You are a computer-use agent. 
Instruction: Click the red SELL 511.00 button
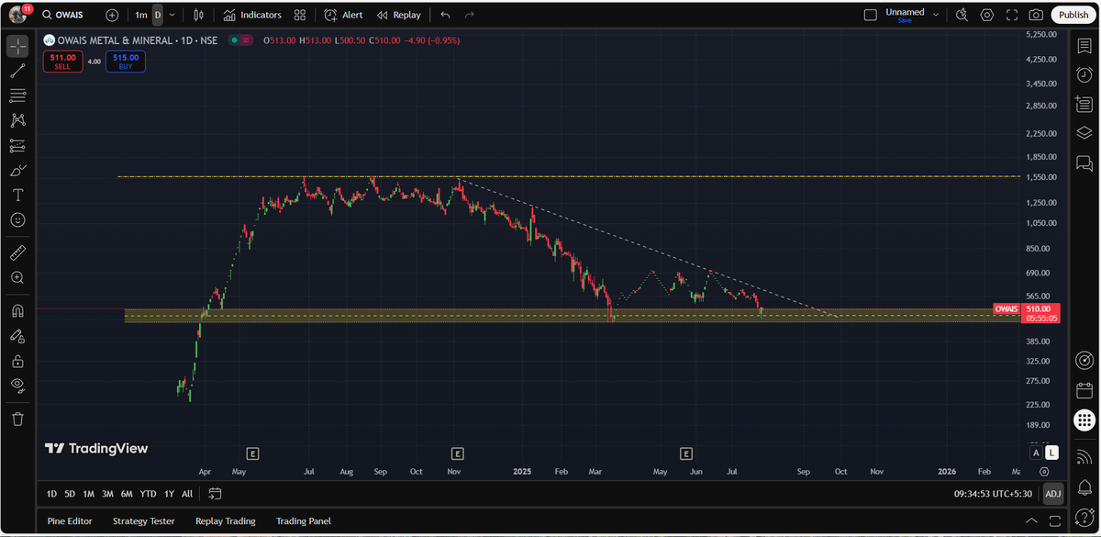click(x=62, y=62)
